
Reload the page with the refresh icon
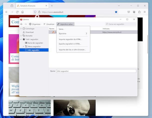click(17, 12)
